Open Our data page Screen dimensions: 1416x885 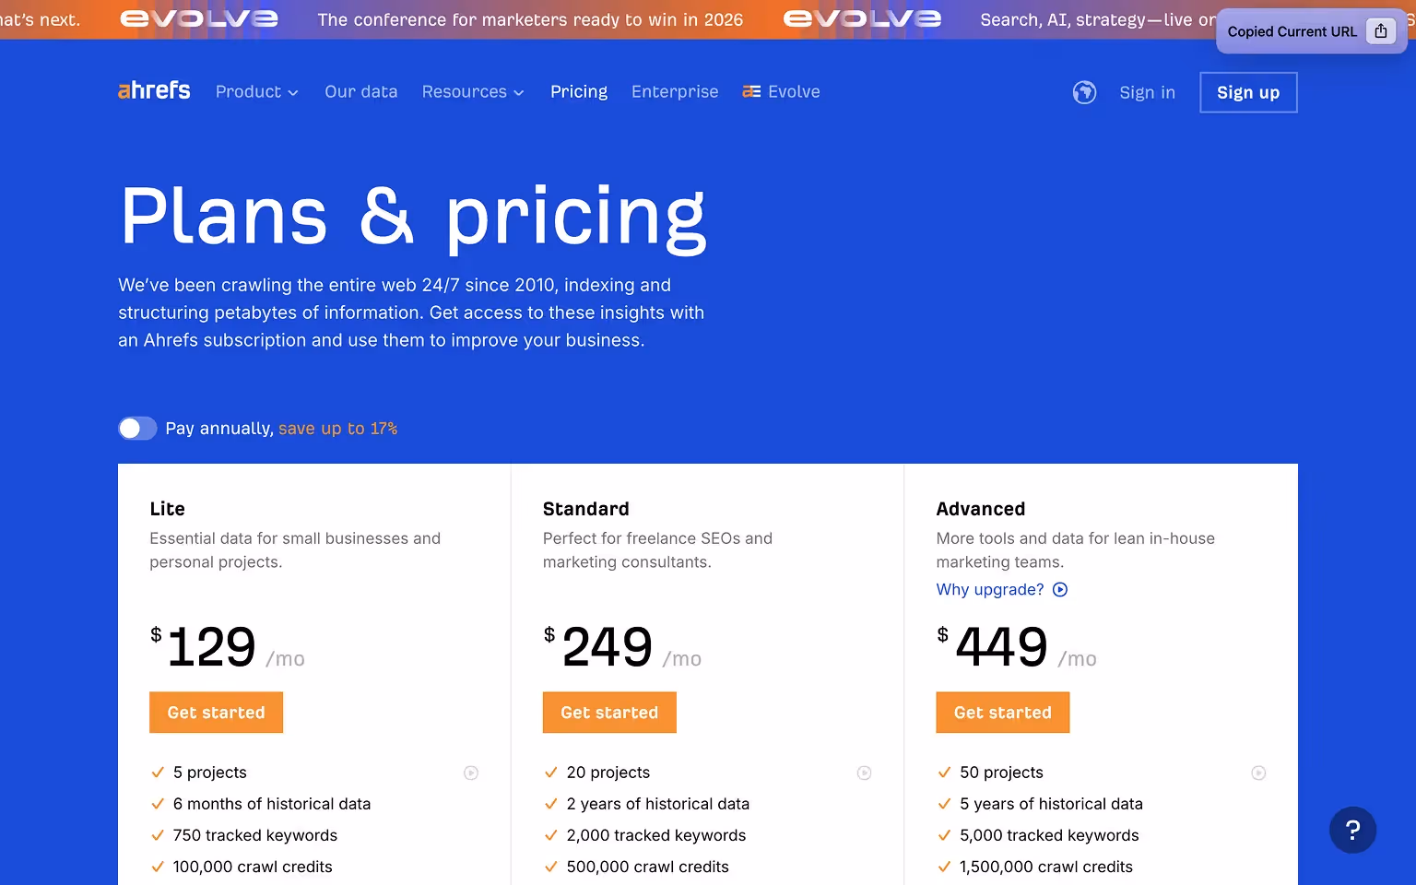coord(360,91)
